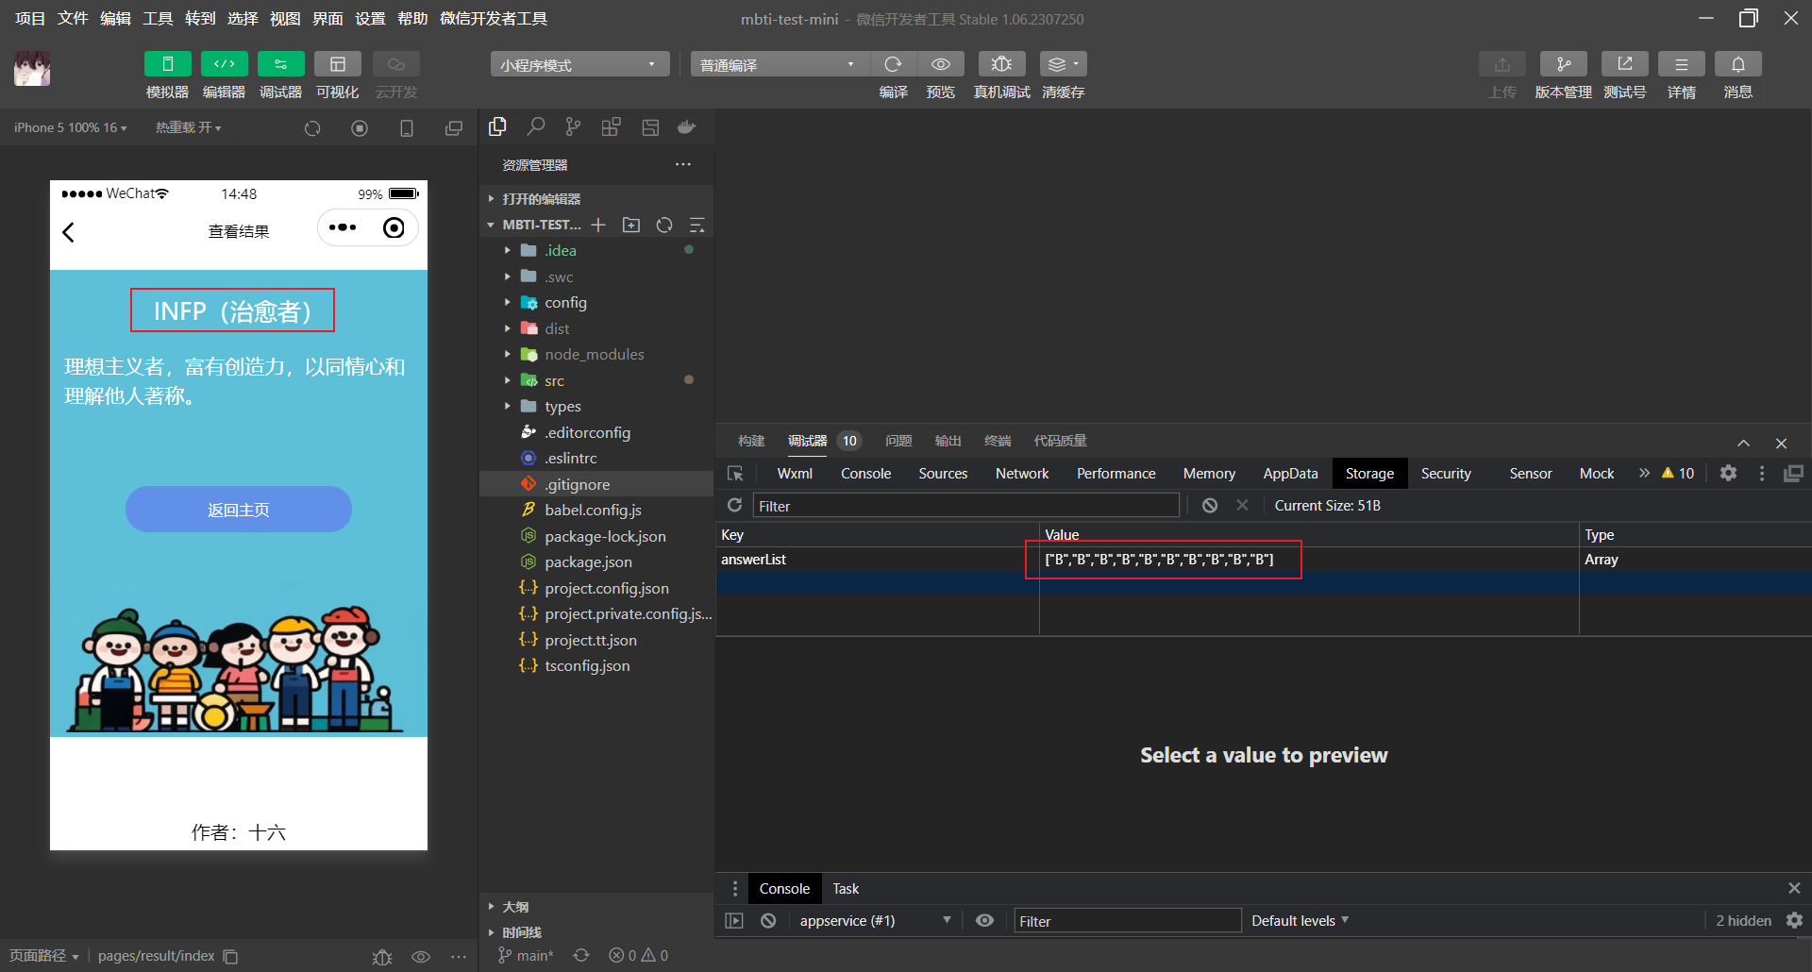Open the Tools menu
The image size is (1812, 972).
[158, 18]
